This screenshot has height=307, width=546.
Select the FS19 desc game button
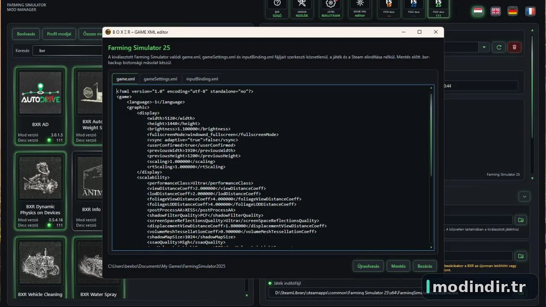[389, 9]
